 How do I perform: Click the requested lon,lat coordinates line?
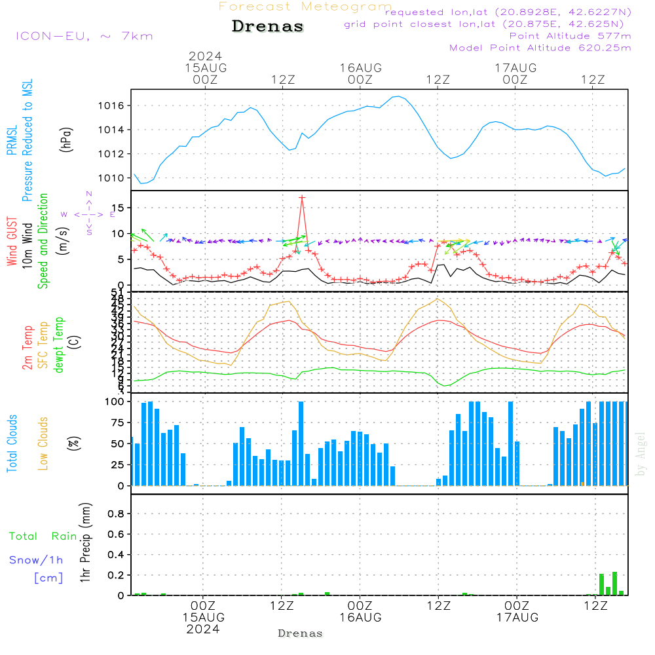coord(508,12)
